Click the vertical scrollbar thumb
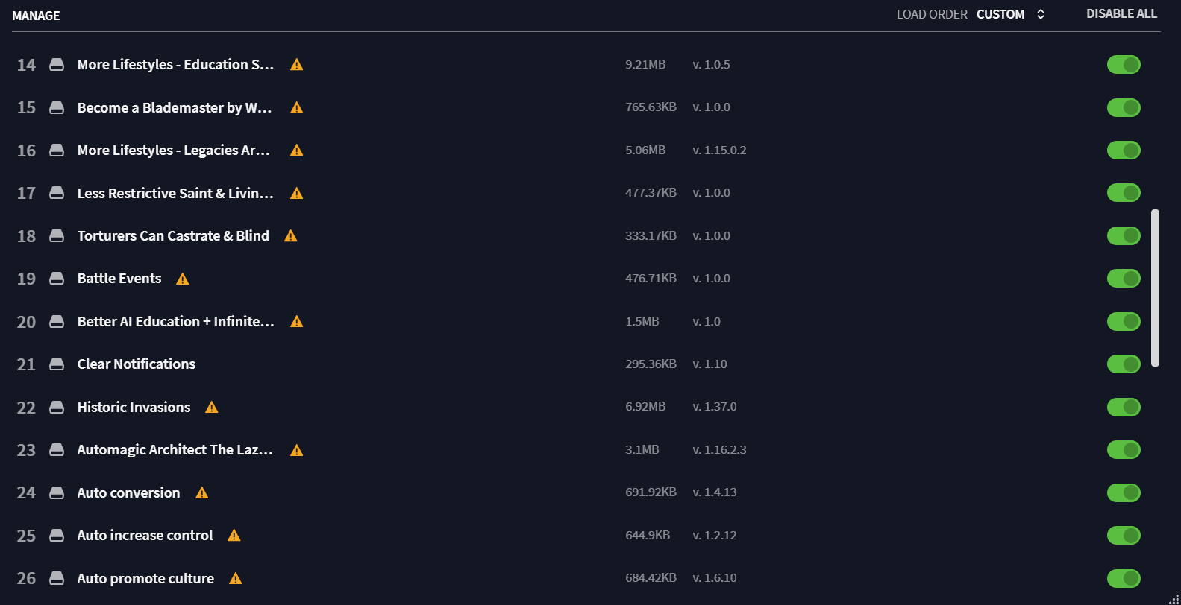The width and height of the screenshot is (1181, 605). click(x=1155, y=288)
